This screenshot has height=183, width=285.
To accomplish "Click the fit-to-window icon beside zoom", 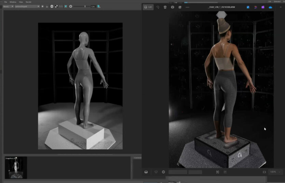I will tap(264, 172).
